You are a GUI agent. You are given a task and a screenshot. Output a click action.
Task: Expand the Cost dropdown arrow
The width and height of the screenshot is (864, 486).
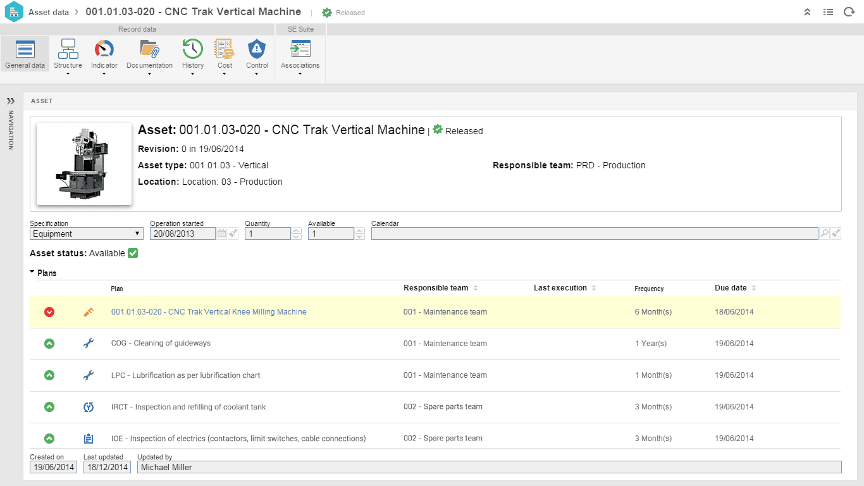[225, 74]
